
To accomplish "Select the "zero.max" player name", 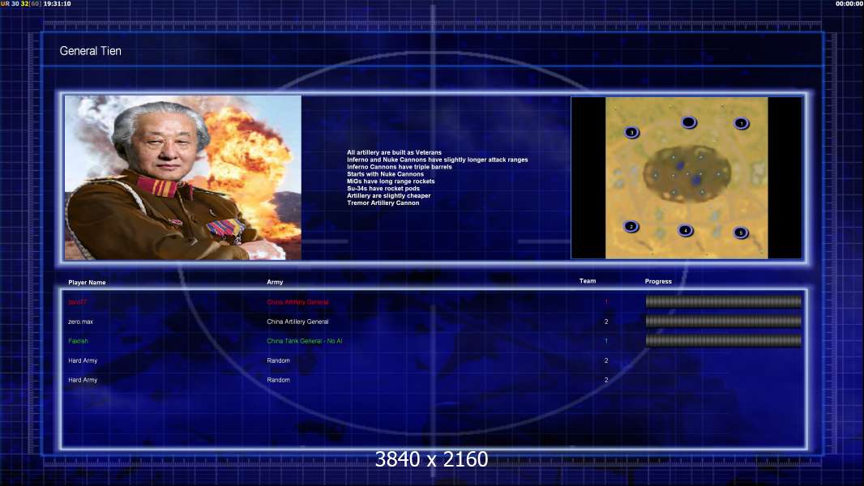I will click(80, 322).
